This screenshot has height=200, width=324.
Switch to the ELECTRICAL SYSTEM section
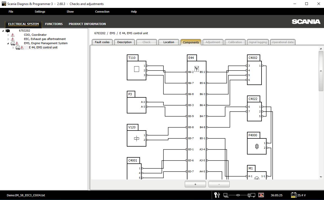tap(23, 24)
